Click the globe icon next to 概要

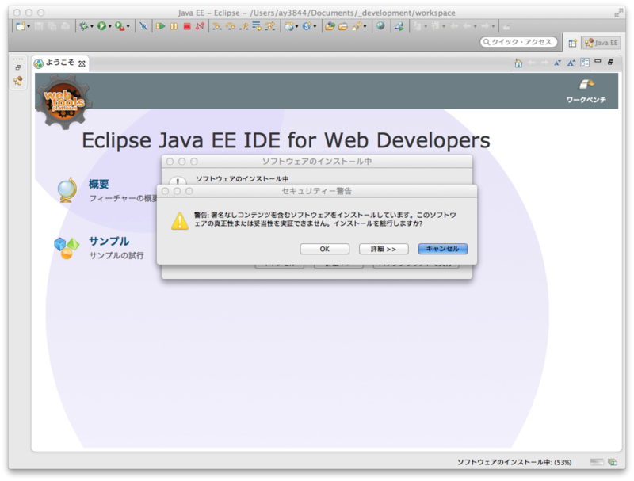pos(67,190)
